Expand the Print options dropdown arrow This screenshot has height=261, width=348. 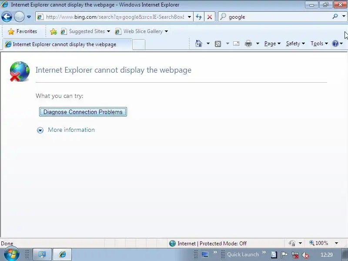coord(258,43)
